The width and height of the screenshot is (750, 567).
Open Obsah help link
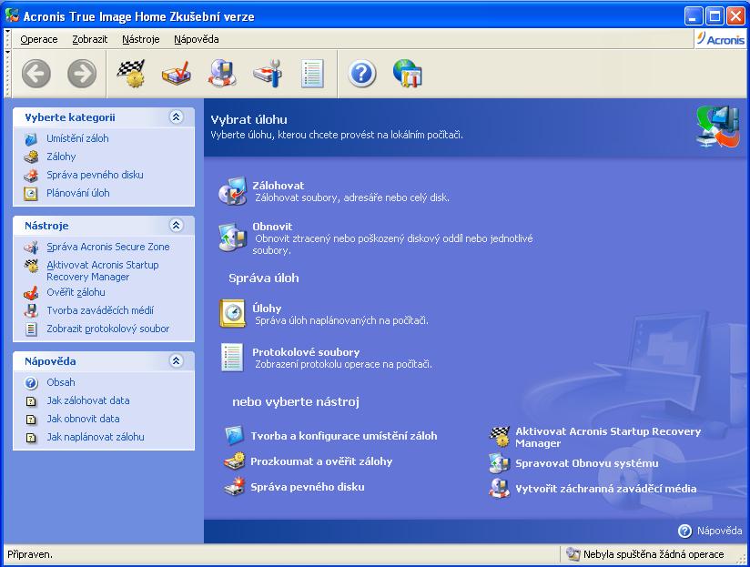[61, 382]
